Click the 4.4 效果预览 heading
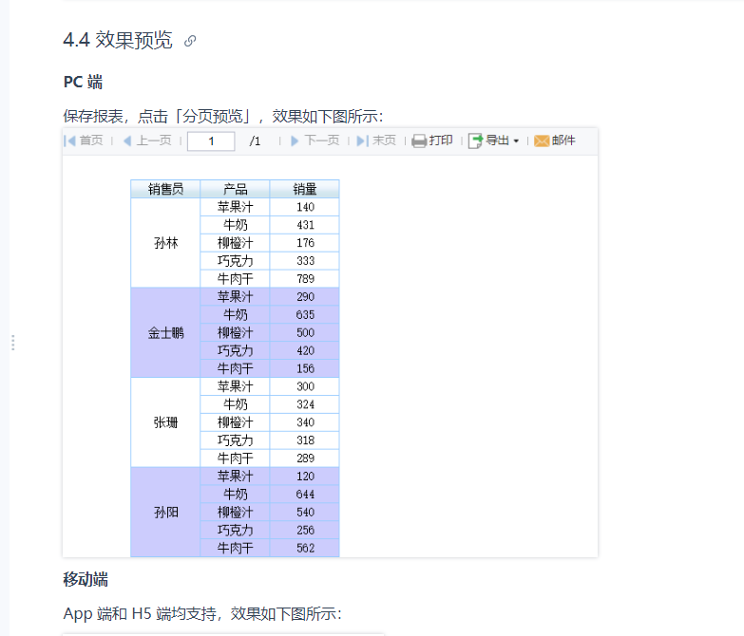This screenshot has width=744, height=636. click(118, 40)
